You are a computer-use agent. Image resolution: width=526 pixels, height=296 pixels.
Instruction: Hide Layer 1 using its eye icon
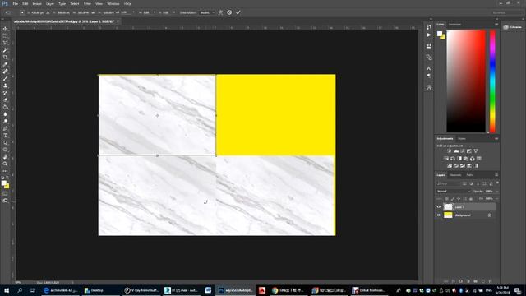coord(438,207)
